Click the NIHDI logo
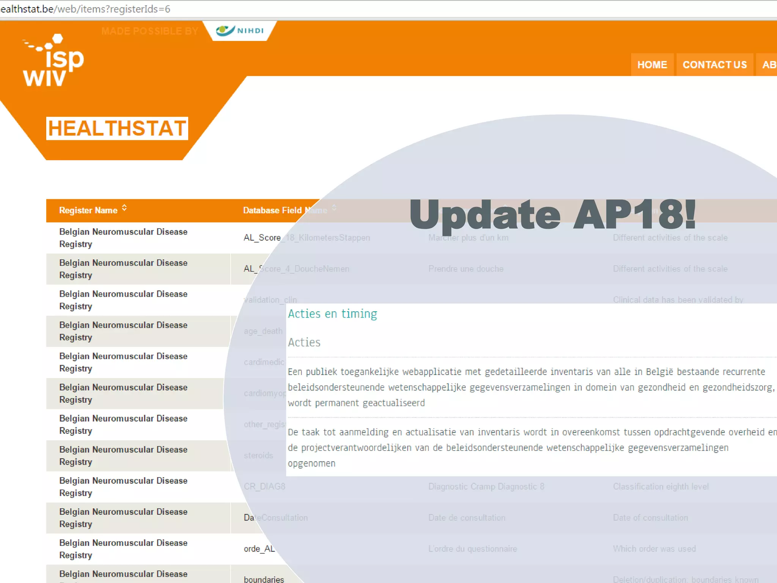This screenshot has width=777, height=583. pyautogui.click(x=240, y=31)
